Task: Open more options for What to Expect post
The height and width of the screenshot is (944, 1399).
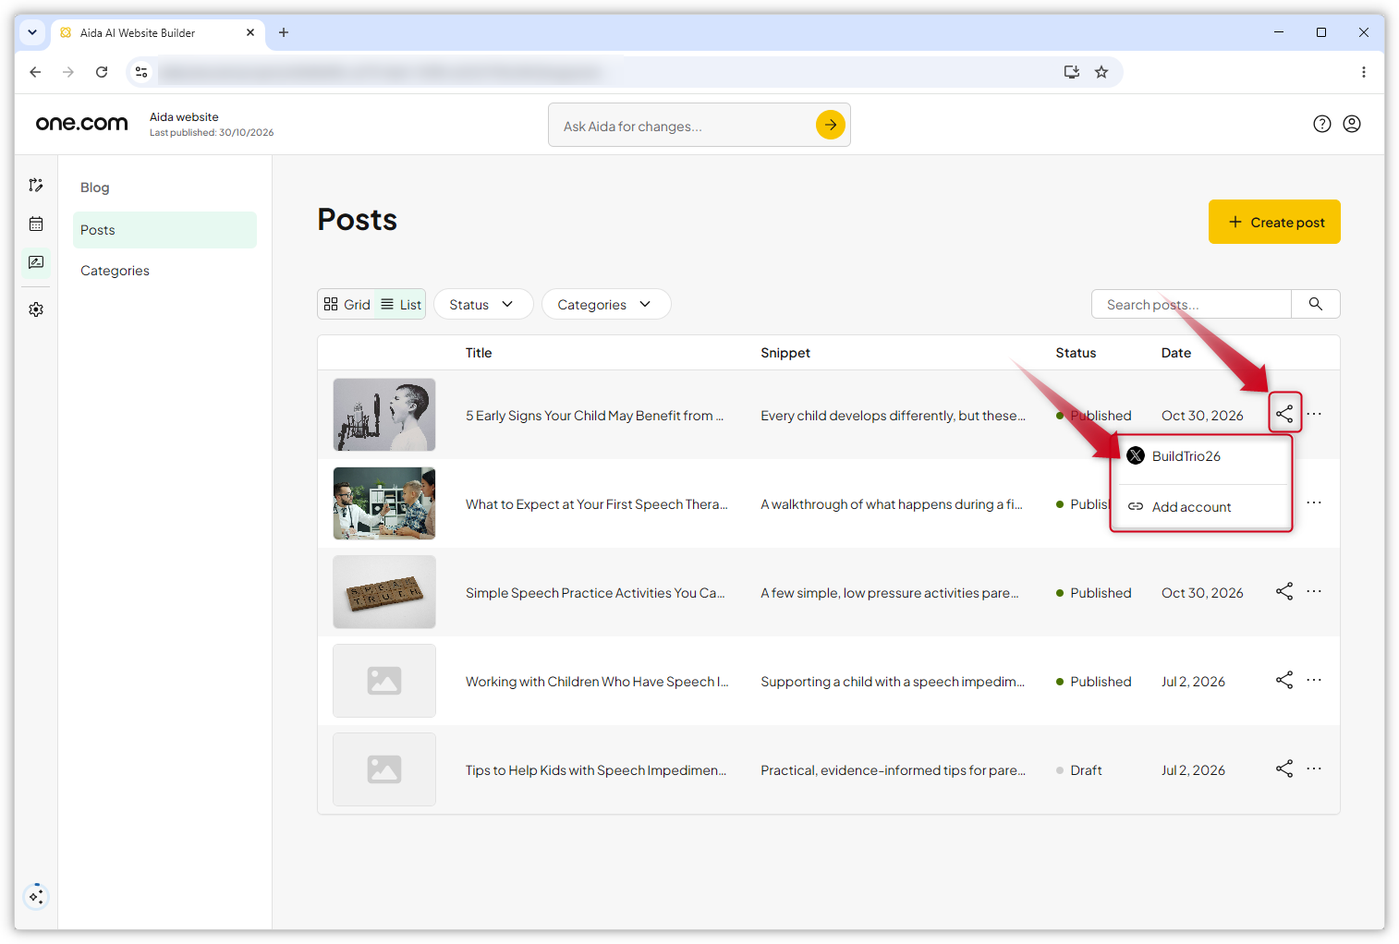Action: [x=1314, y=502]
